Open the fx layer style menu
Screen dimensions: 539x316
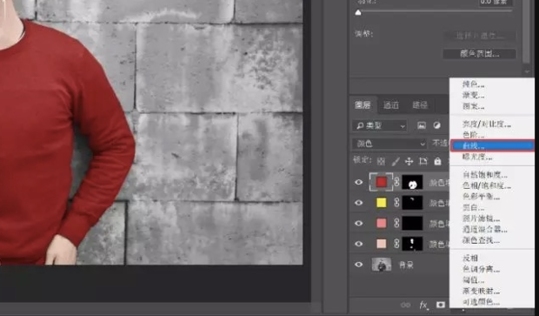coord(424,305)
